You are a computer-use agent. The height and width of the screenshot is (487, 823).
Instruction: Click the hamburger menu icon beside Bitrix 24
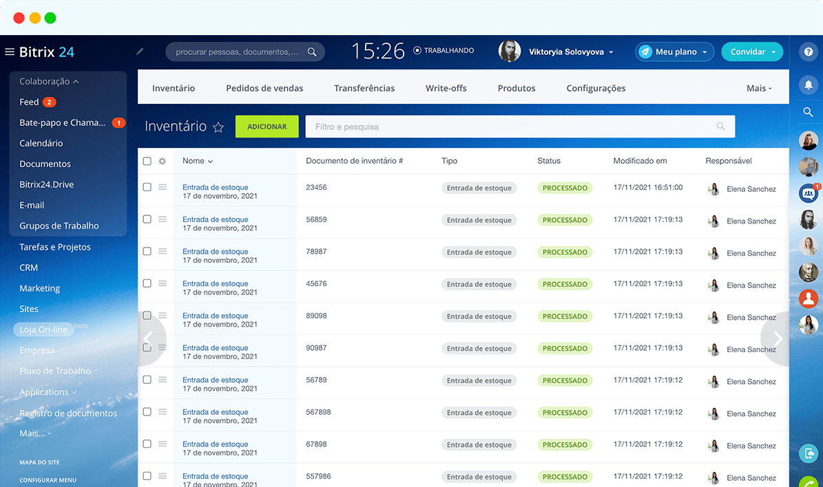pos(10,52)
